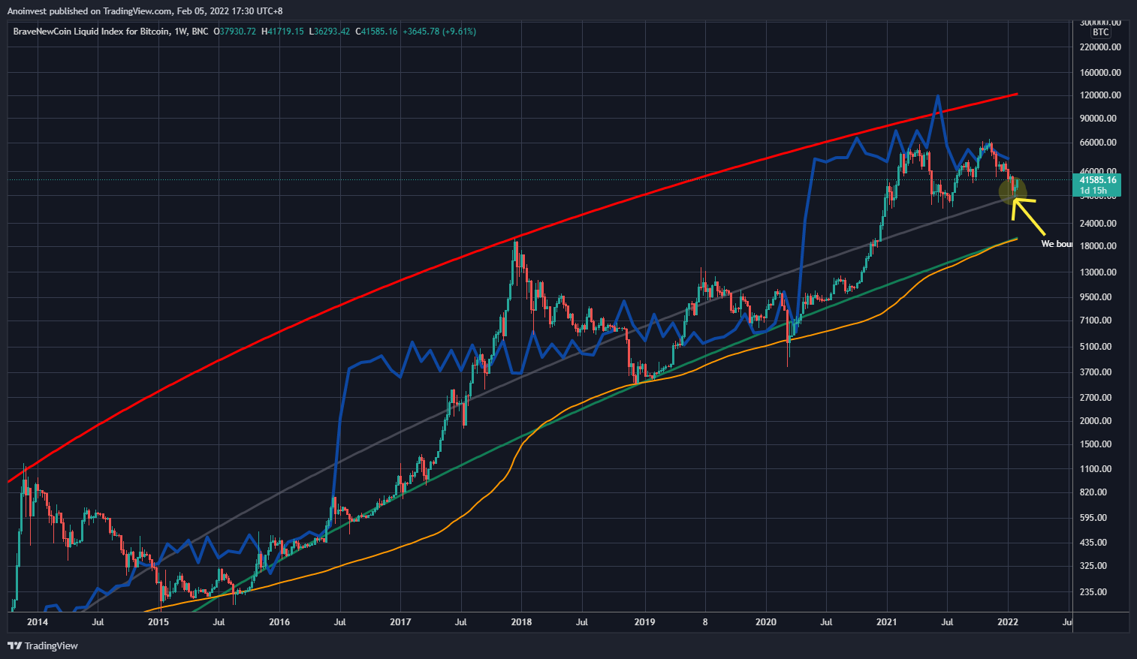Click the Jul label between 2014 and 2015
Viewport: 1137px width, 659px height.
(98, 622)
